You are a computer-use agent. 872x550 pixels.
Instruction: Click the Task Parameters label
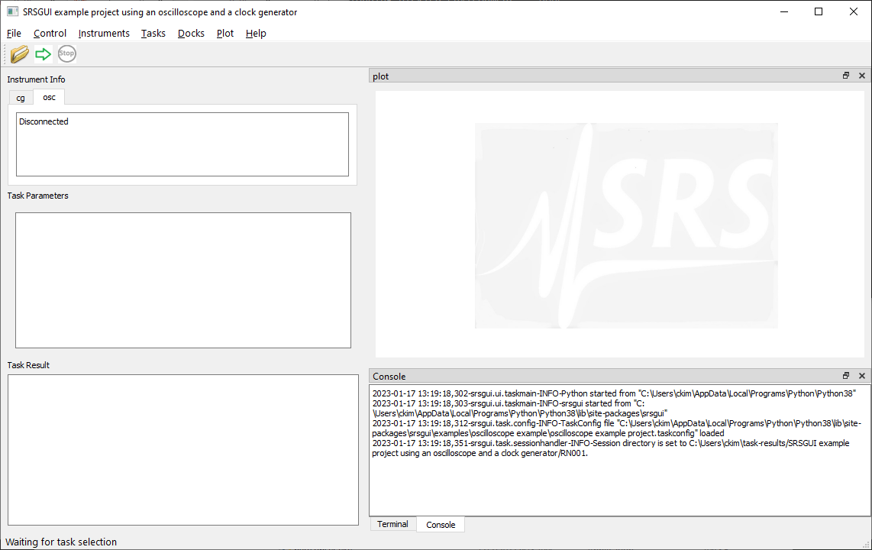click(38, 196)
